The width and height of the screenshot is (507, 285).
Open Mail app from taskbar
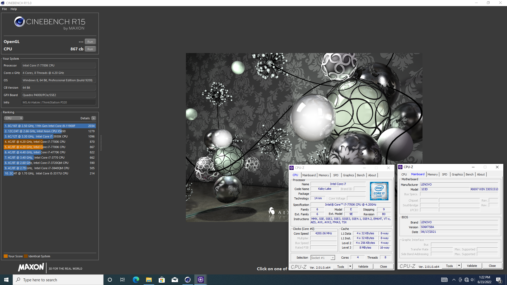[175, 280]
